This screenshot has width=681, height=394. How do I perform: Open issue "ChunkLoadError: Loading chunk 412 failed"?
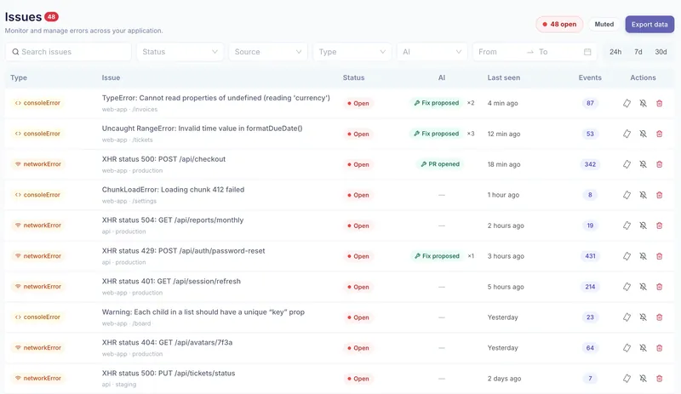click(x=173, y=190)
